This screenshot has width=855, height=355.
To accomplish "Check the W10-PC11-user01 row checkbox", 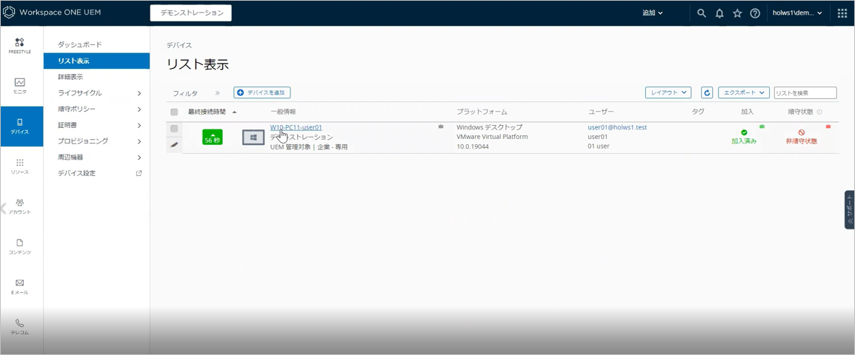I will coord(174,129).
